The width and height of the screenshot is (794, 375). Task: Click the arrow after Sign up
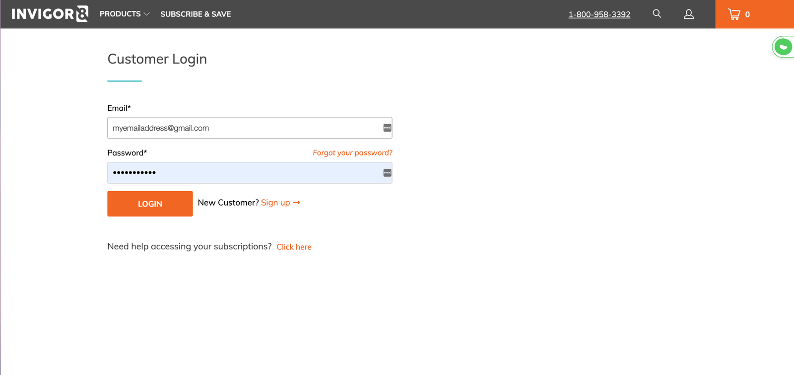pos(297,203)
